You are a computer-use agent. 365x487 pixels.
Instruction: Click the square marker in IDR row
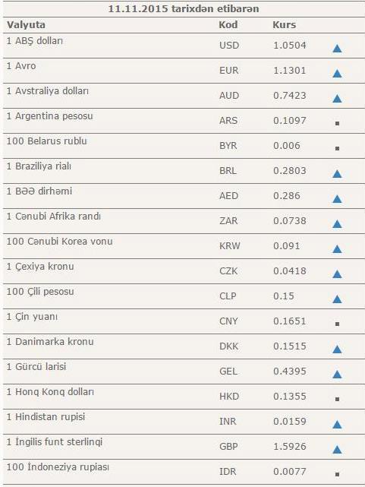pyautogui.click(x=338, y=474)
